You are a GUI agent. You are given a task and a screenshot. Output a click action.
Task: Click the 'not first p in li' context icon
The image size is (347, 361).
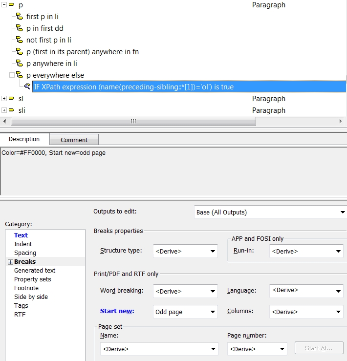20,40
